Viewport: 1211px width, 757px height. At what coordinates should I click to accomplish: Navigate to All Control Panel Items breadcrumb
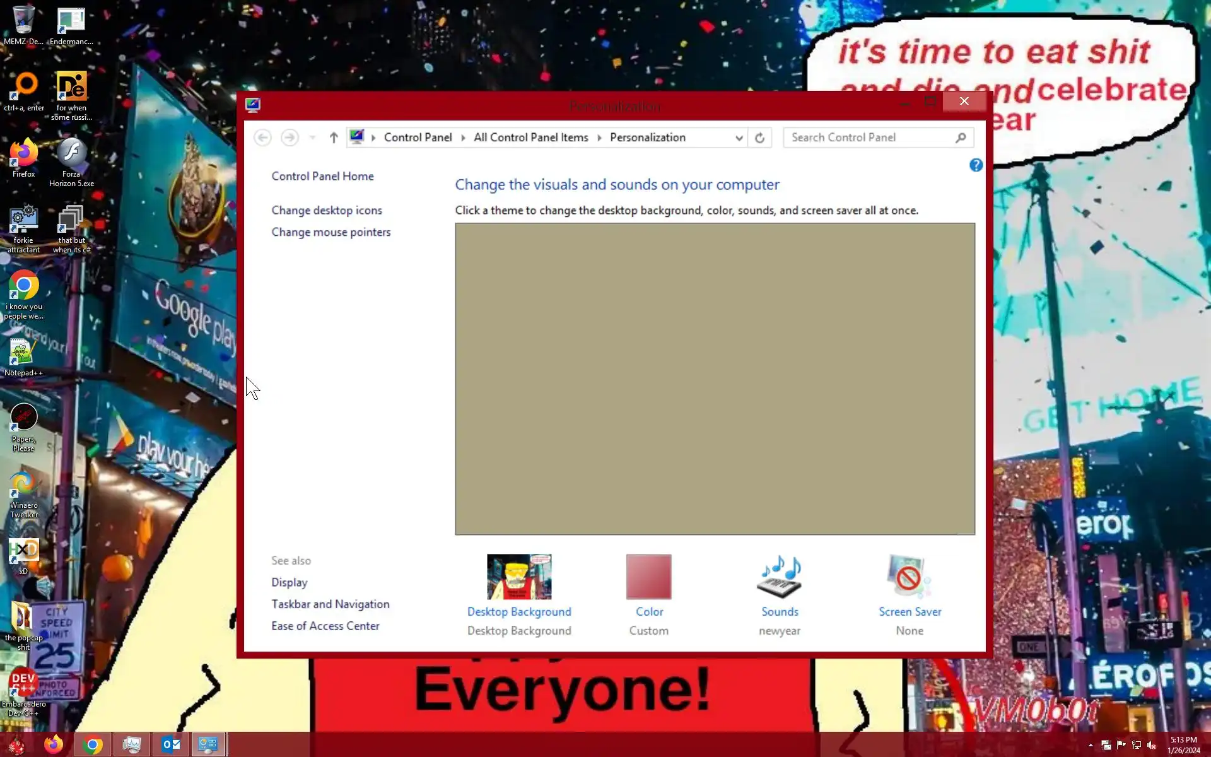(530, 138)
